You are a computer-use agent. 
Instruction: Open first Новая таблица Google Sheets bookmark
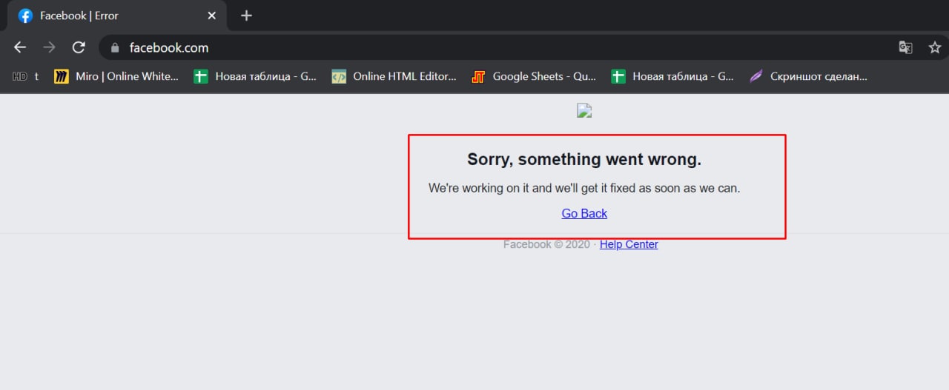[x=255, y=76]
